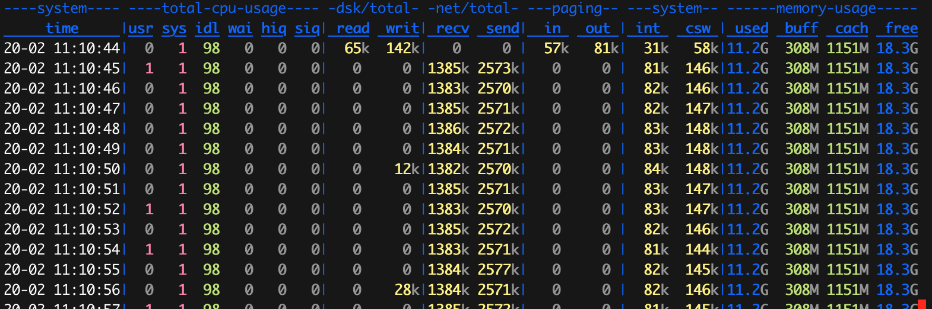
Task: Click the 2577k send value
Action: coord(499,270)
